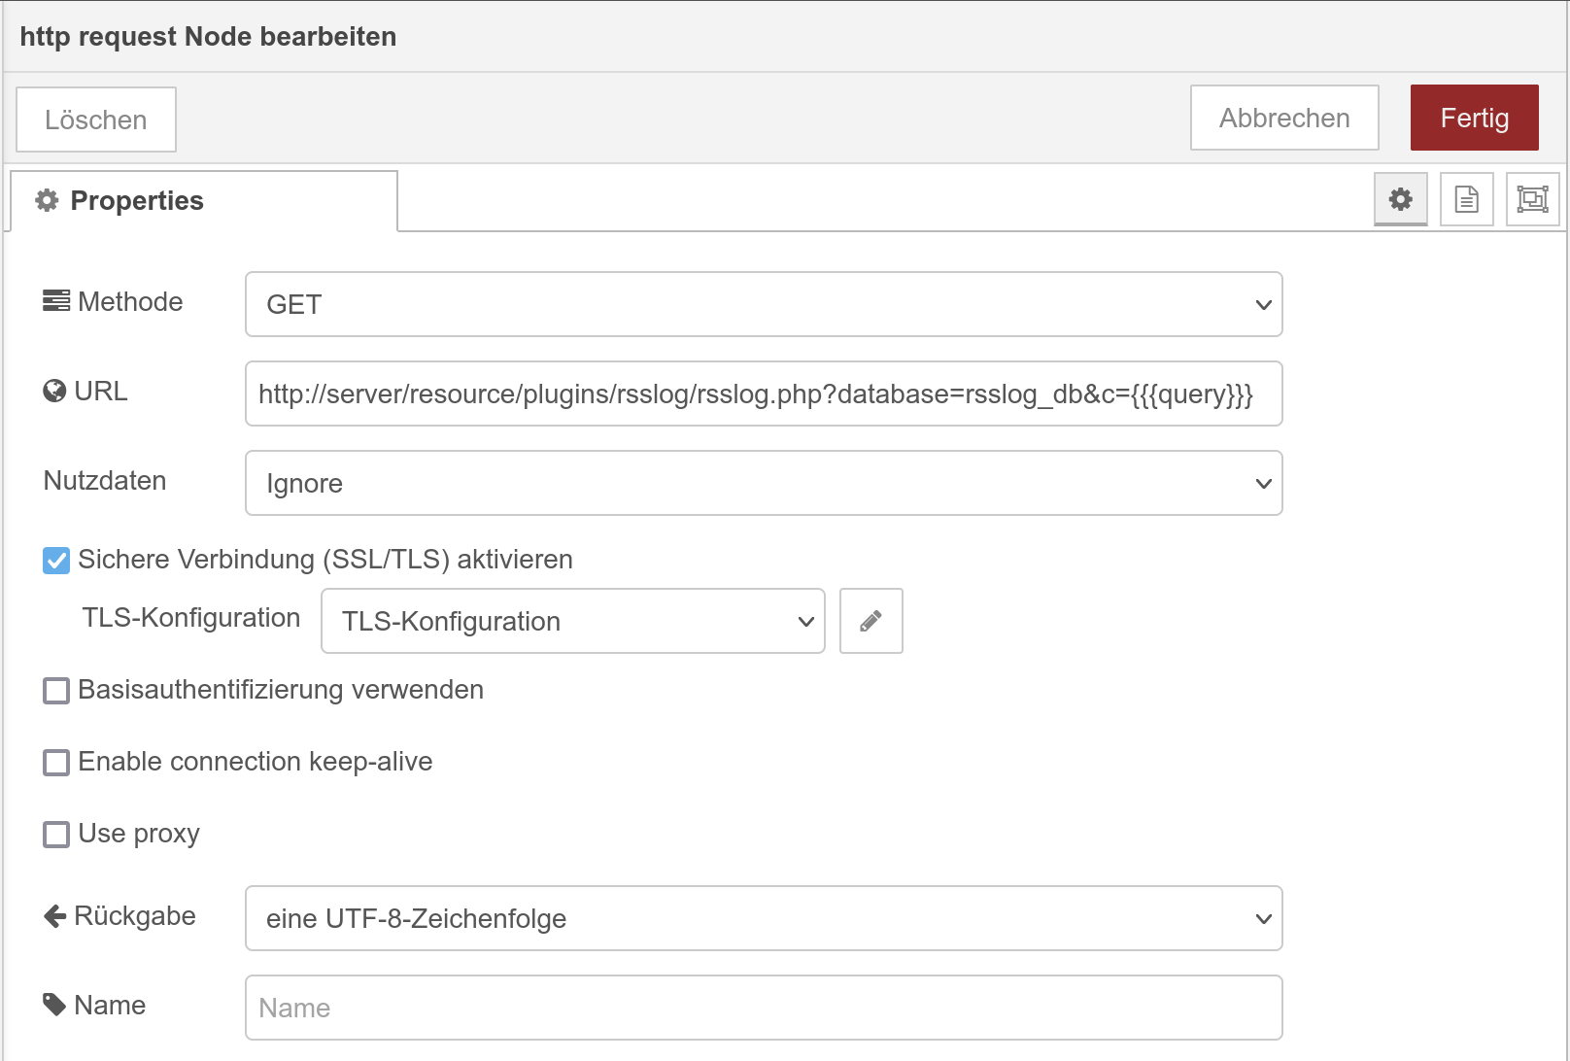Screen dimensions: 1570x1061
Task: Click the Methode list icon
Action: point(56,301)
